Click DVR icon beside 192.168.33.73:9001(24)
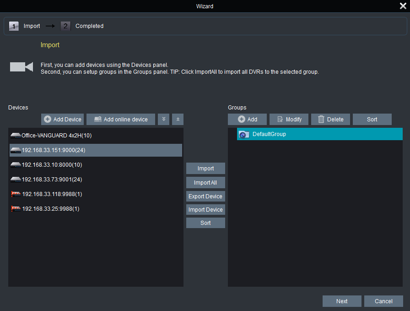The image size is (410, 311). pyautogui.click(x=16, y=180)
